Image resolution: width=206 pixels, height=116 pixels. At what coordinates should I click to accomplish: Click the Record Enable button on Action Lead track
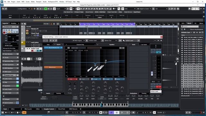click(32, 51)
